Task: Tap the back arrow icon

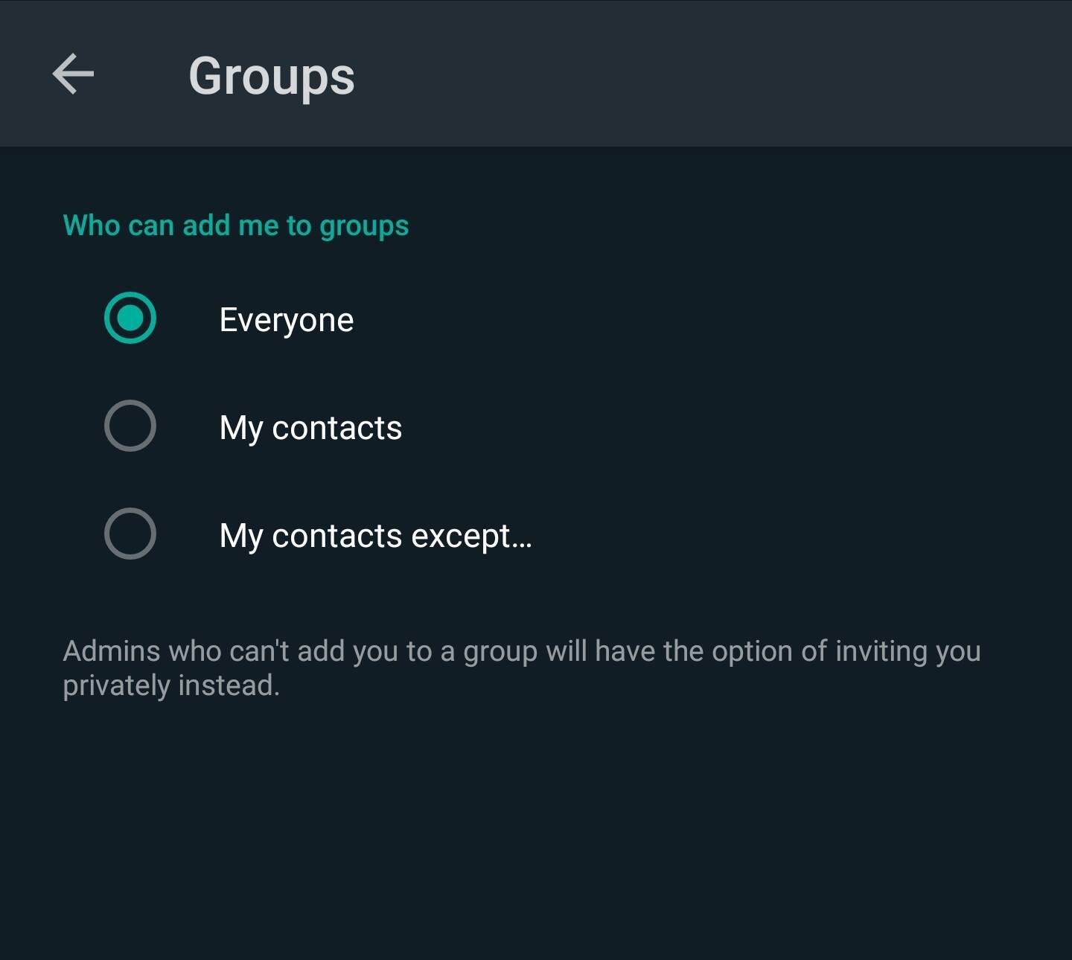Action: (73, 74)
